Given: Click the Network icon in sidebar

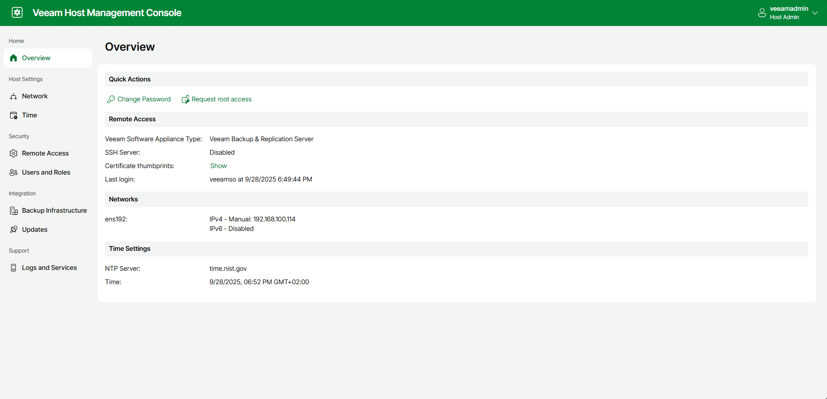Looking at the screenshot, I should tap(13, 96).
